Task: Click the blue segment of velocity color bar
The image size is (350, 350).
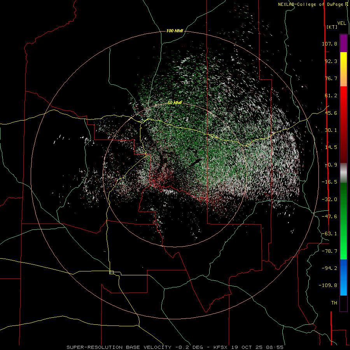Action: 343,277
